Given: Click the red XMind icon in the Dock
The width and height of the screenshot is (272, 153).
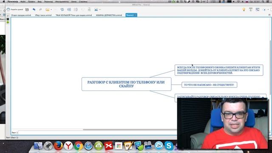Looking at the screenshot, I should tap(108, 146).
